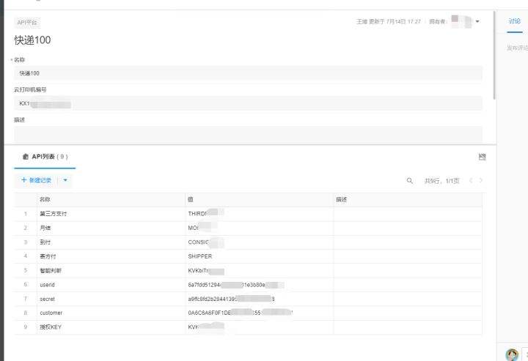Click the vertical scrollbar of the form
Screen dimensions: 528x361
point(494,59)
